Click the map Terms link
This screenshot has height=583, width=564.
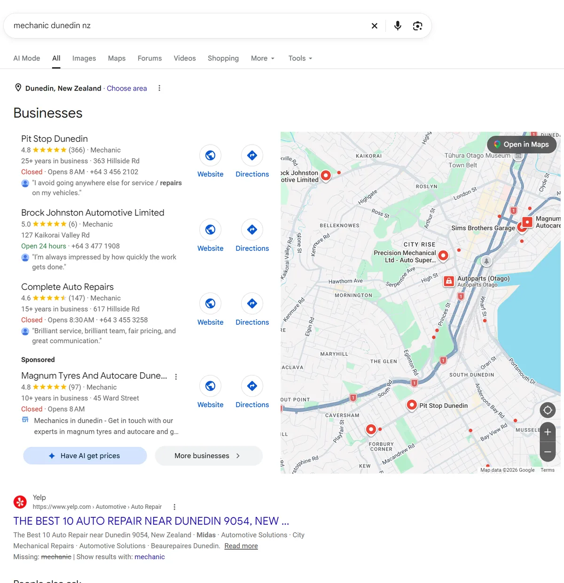(548, 470)
